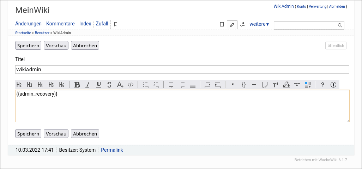The width and height of the screenshot is (362, 169).
Task: Go to the Index page
Action: click(85, 24)
